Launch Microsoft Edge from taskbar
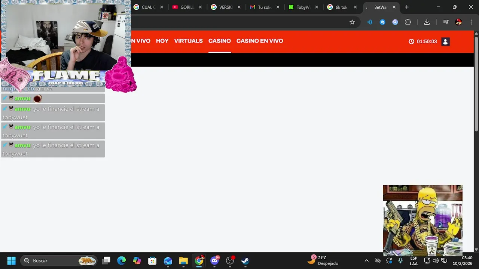Image resolution: width=479 pixels, height=269 pixels. click(x=122, y=261)
